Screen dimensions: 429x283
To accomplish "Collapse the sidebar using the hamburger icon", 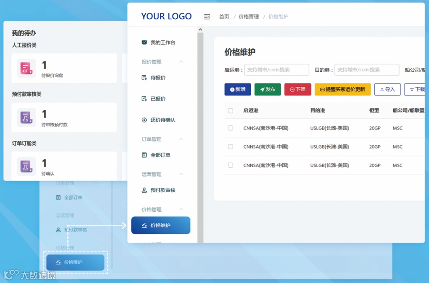I will 207,16.
